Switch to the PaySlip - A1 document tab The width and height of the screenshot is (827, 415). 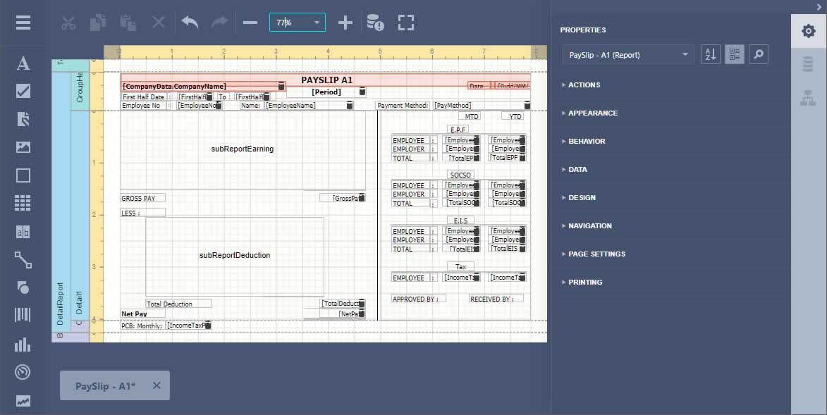[x=106, y=385]
